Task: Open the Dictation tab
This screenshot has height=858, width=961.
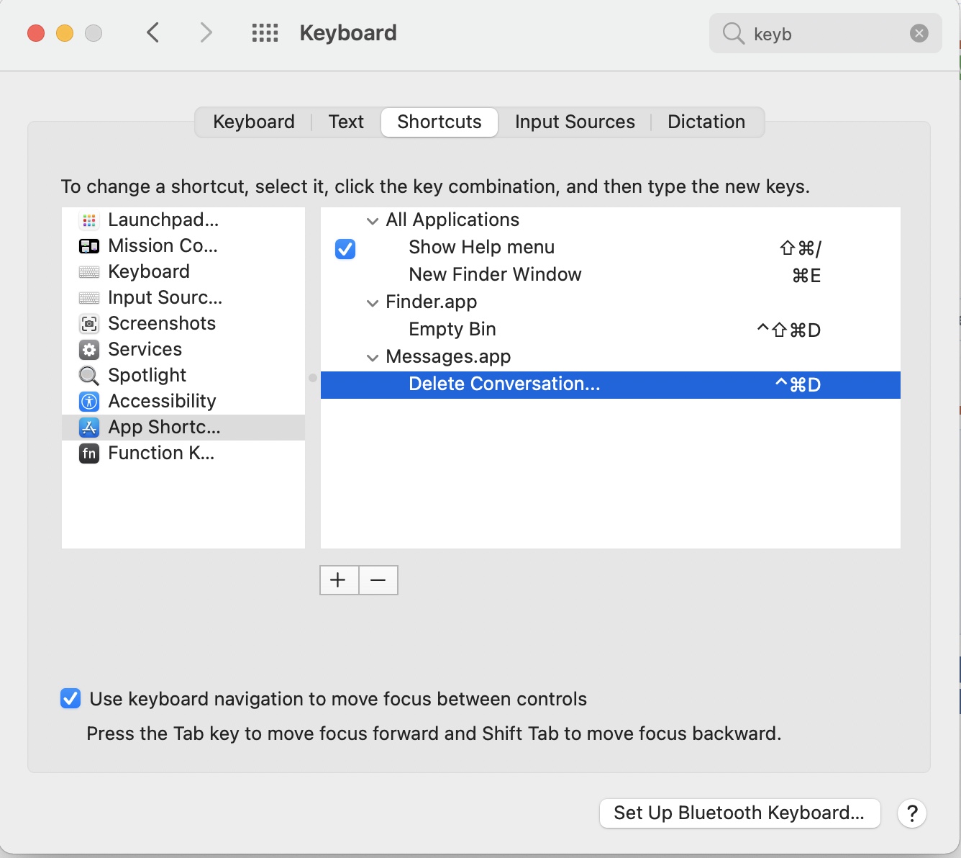Action: [x=706, y=122]
